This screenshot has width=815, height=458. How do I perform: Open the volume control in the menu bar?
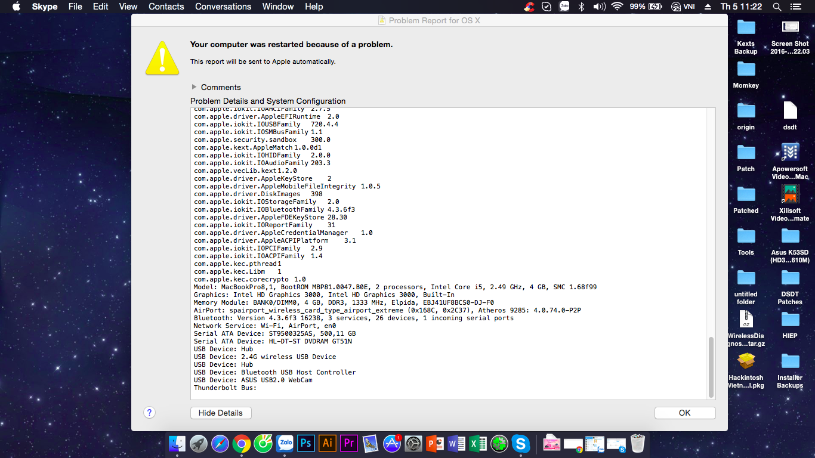pyautogui.click(x=599, y=7)
